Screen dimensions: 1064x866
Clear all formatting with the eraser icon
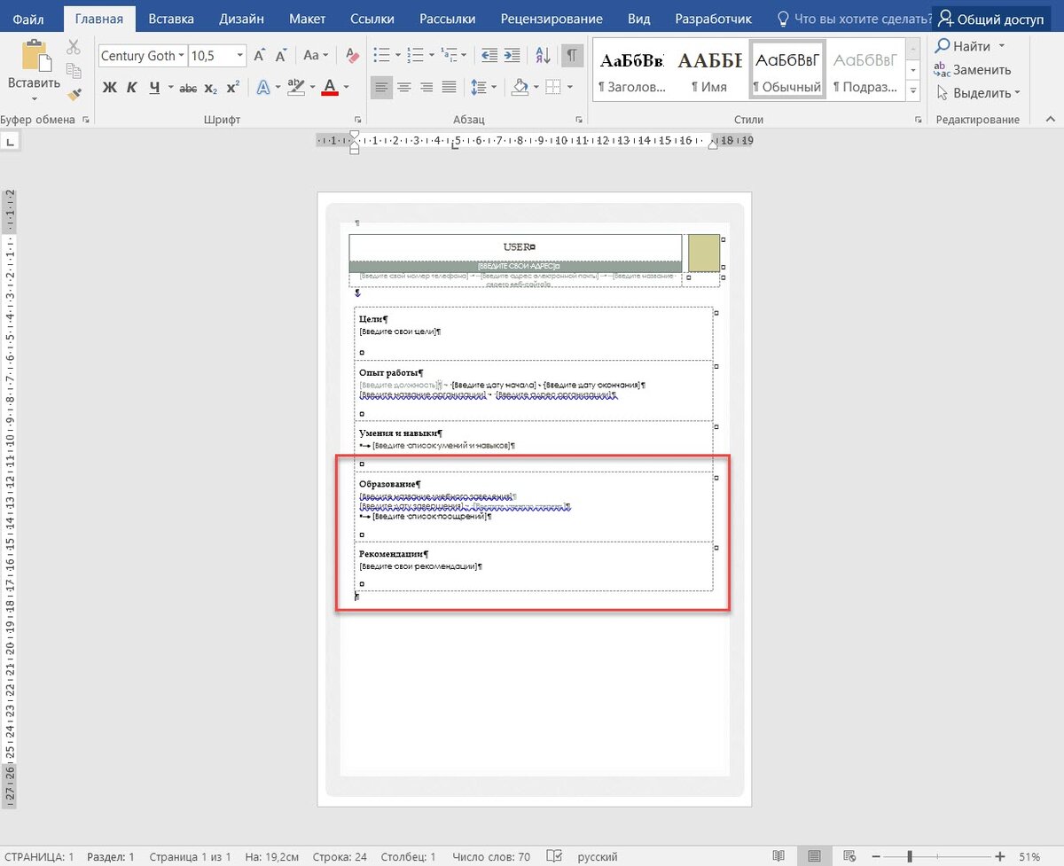coord(352,55)
